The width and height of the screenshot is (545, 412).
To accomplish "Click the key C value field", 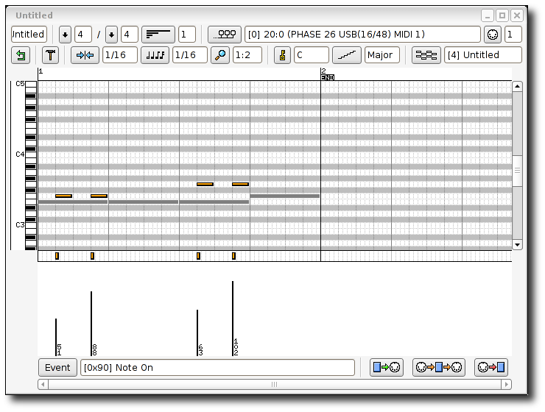I will pyautogui.click(x=312, y=55).
